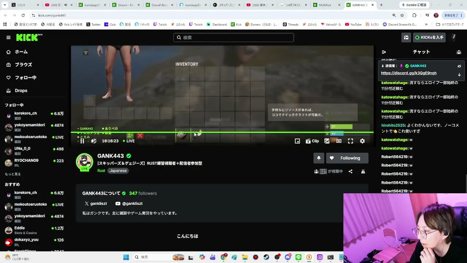
Task: Open korekore_ch under フォロー中 in the sidebar
Action: (34, 115)
